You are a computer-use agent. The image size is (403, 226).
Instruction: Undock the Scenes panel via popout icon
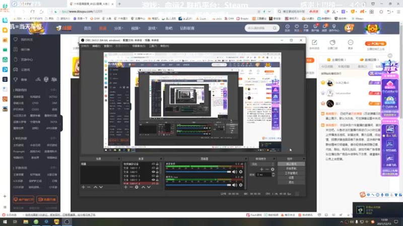[x=119, y=159]
